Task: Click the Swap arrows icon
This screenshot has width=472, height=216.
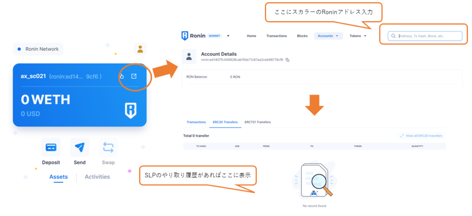Action: pyautogui.click(x=108, y=147)
